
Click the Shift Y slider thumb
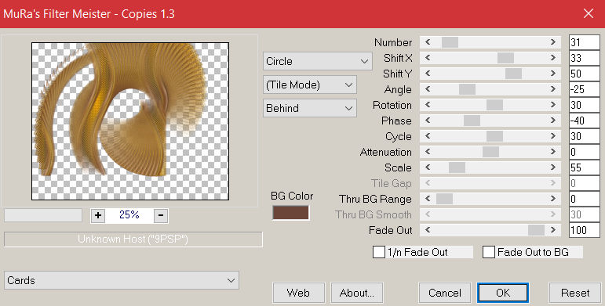[x=513, y=74]
